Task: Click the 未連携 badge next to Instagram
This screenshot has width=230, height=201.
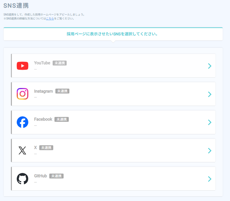Action: pos(62,91)
